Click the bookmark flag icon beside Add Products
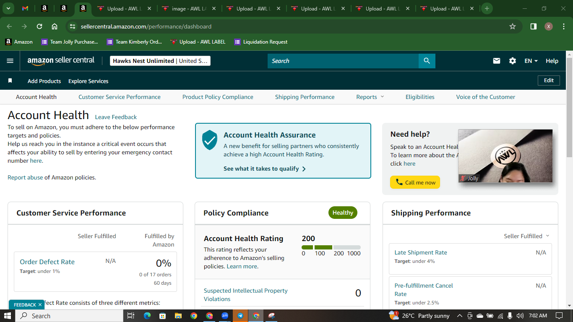 pos(10,80)
